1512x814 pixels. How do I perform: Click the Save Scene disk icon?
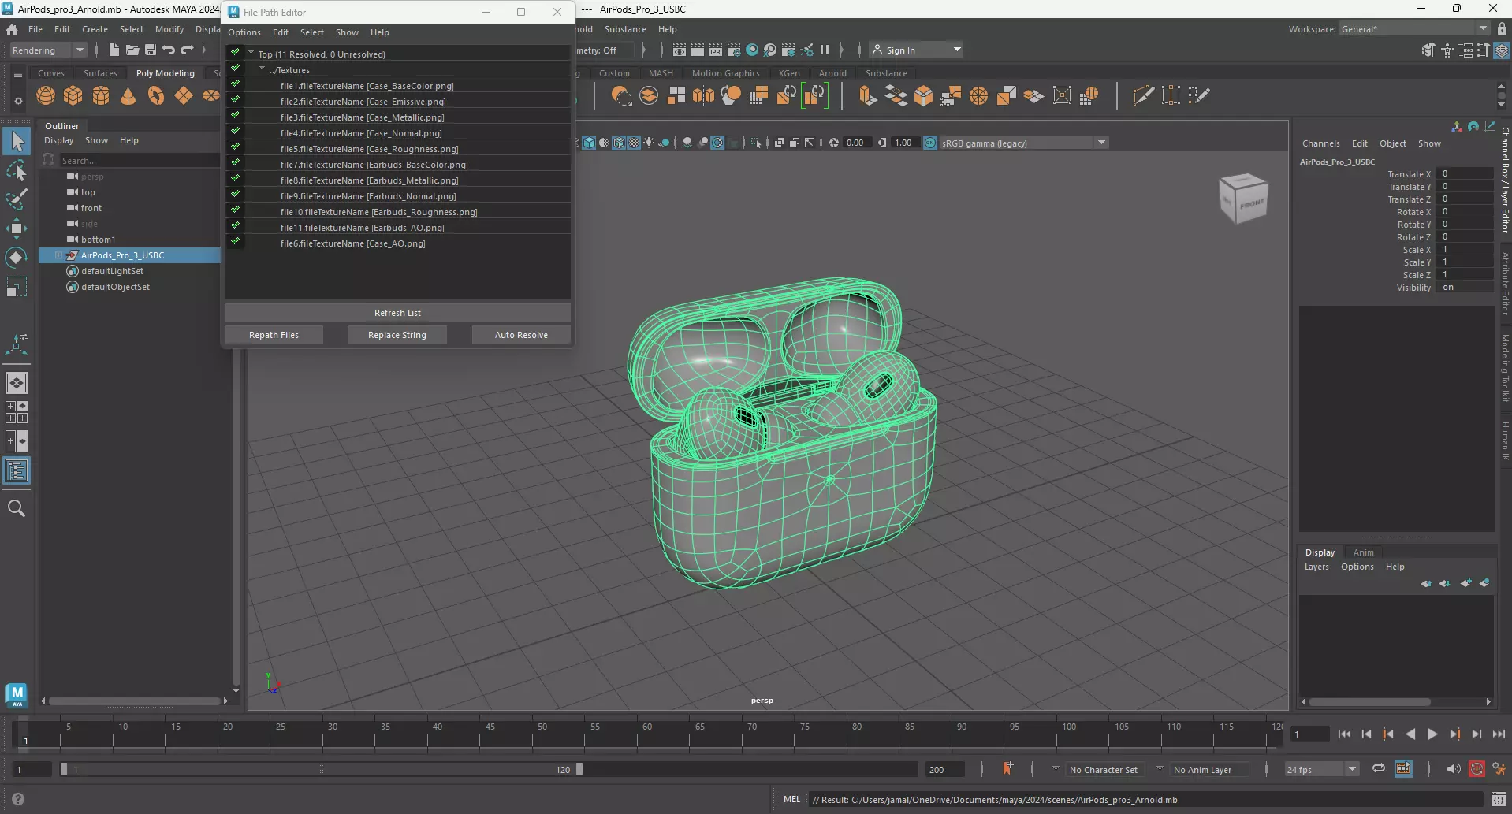(150, 50)
